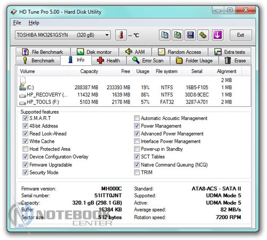267x240 pixels.
Task: Toggle the Advanced Power Management checkbox
Action: click(x=137, y=133)
